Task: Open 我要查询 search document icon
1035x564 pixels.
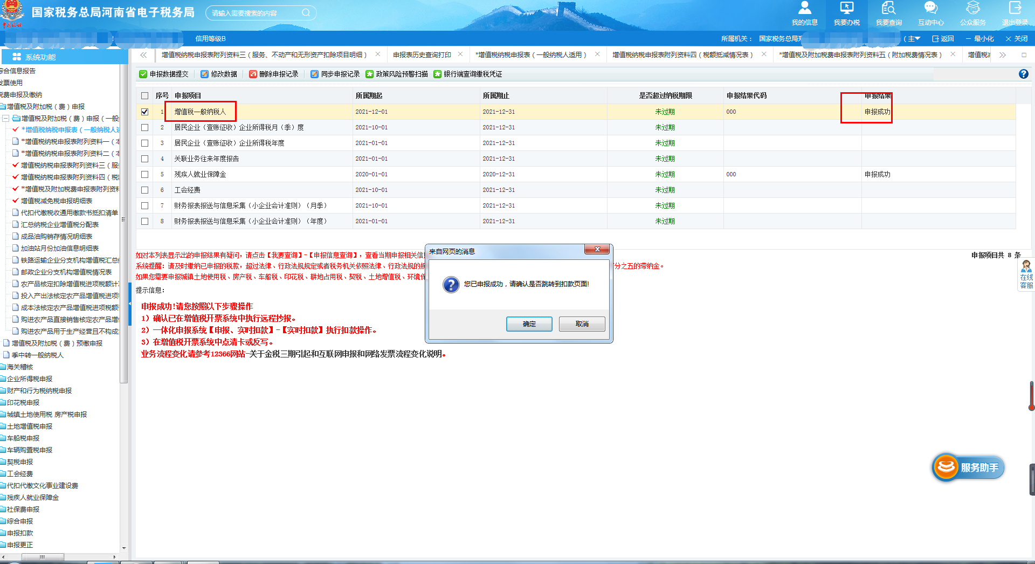Action: 888,13
